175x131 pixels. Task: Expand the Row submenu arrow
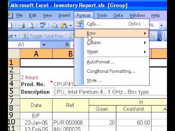tap(145, 33)
